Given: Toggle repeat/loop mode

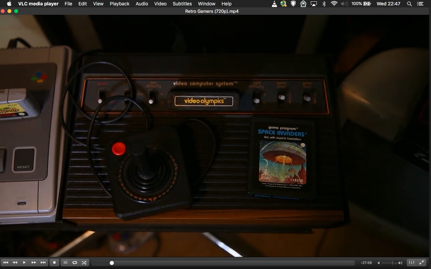Looking at the screenshot, I should (x=75, y=263).
